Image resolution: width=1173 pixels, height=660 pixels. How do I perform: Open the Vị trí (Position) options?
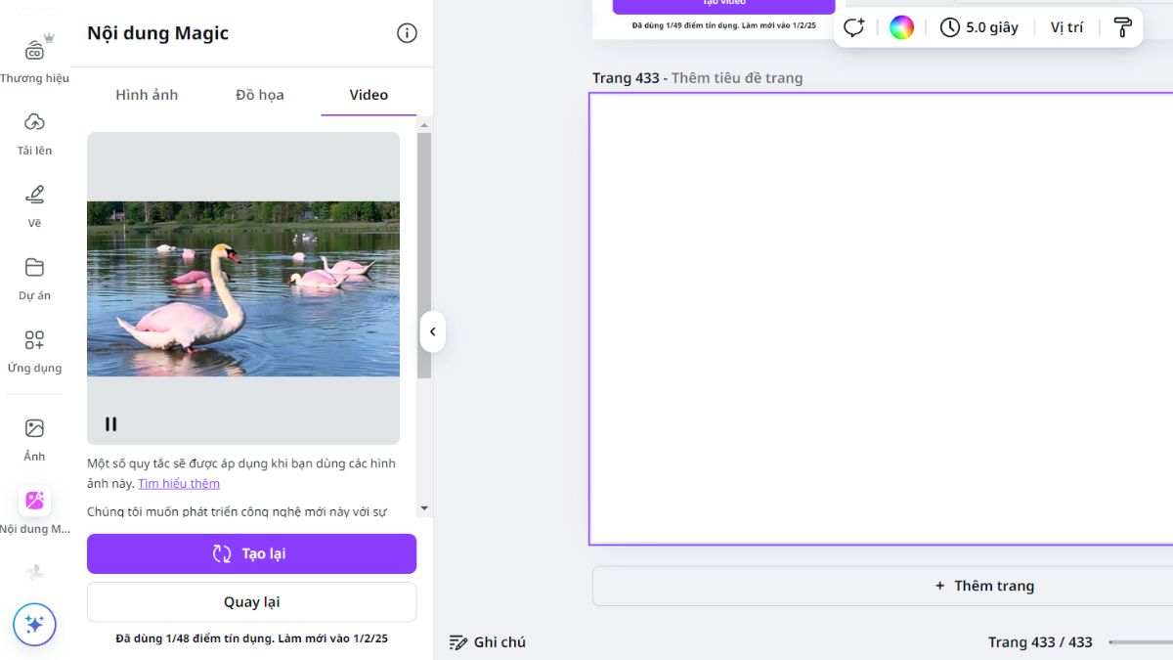click(x=1065, y=26)
